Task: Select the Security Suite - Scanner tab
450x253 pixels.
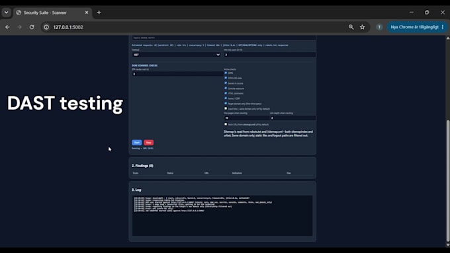Action: pyautogui.click(x=52, y=13)
